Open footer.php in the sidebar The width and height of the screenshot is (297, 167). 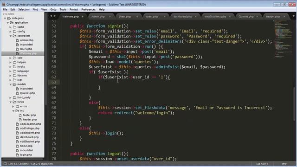click(29, 115)
